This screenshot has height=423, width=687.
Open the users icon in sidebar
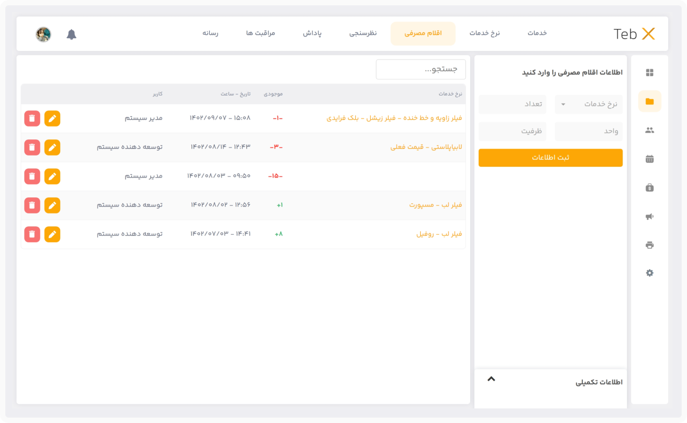pos(649,130)
